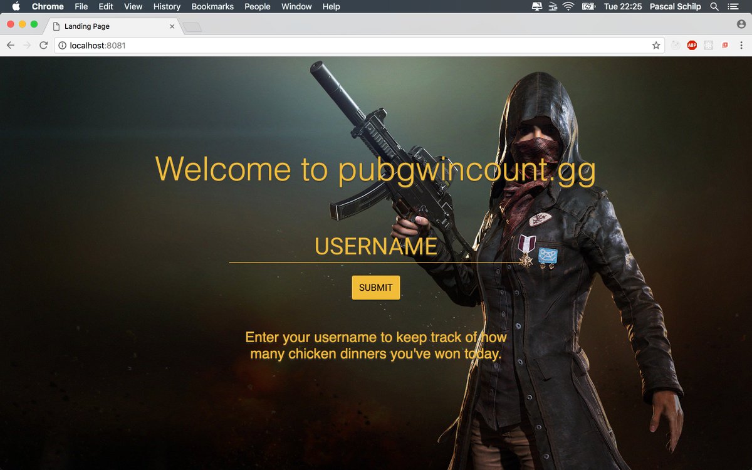This screenshot has height=470, width=752.
Task: Open macOS Spotlight search
Action: click(x=714, y=6)
